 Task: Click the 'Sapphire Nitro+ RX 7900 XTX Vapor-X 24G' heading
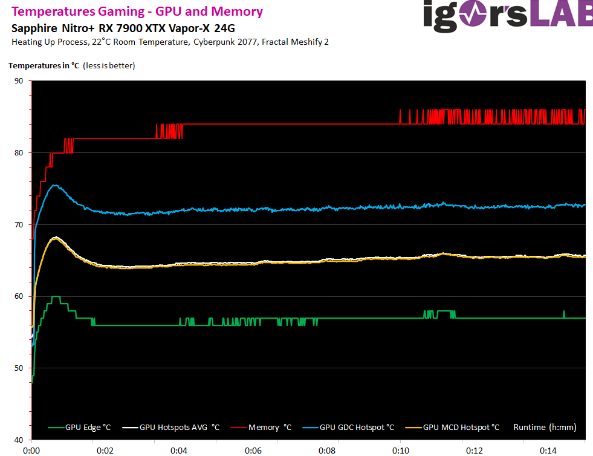(123, 28)
